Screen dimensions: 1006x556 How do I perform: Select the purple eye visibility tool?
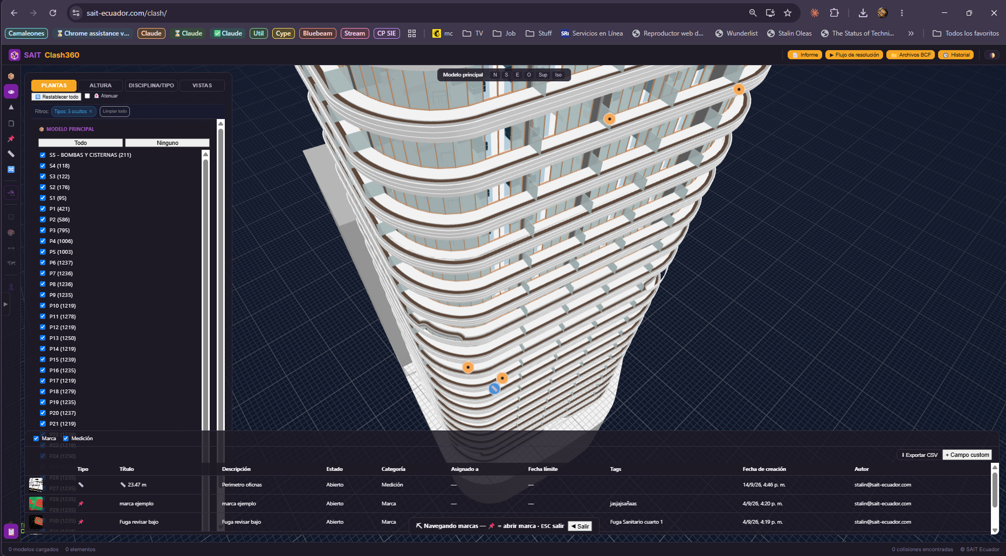tap(11, 92)
